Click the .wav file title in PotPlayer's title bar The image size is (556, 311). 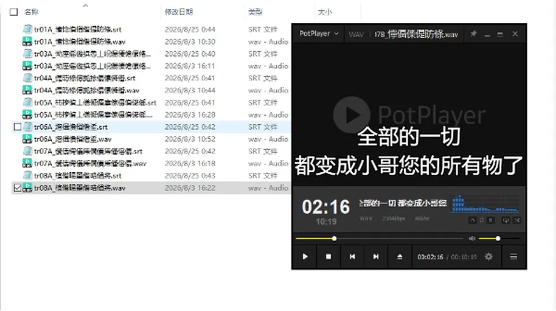[416, 34]
